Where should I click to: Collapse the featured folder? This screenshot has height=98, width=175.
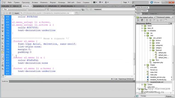point(150,50)
